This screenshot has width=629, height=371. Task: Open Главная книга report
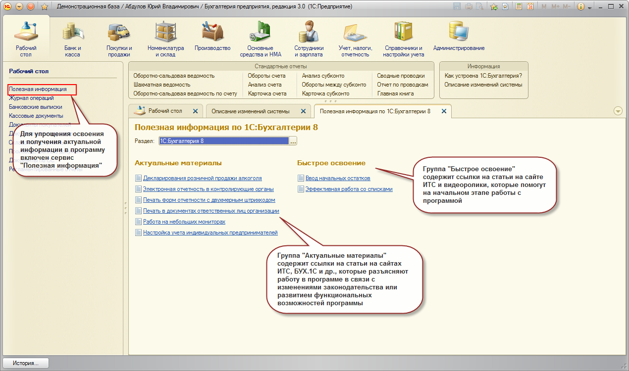tap(396, 93)
